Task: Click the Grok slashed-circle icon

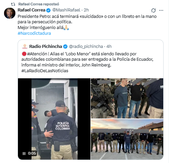Action: 153,10
